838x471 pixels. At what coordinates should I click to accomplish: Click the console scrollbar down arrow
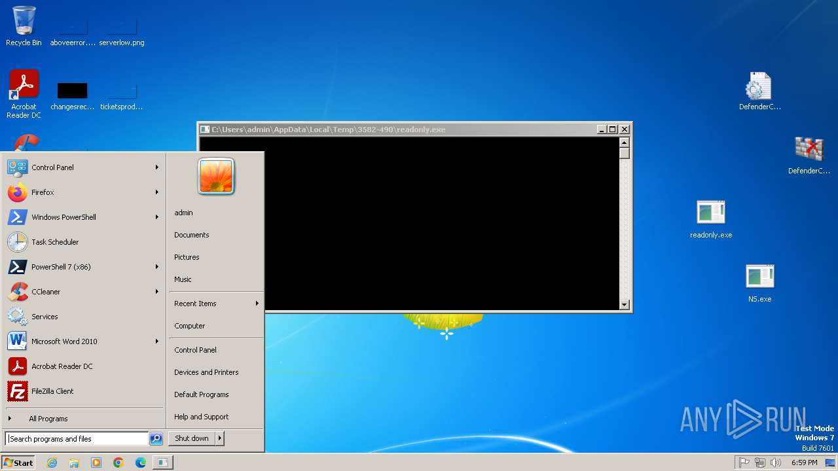tap(625, 304)
